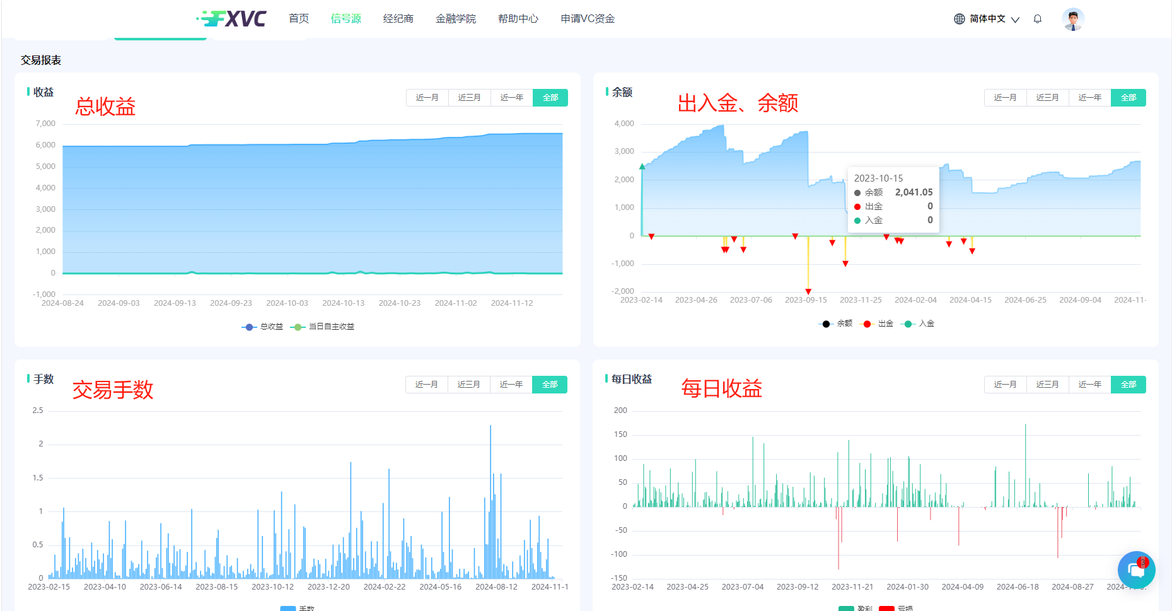Image resolution: width=1172 pixels, height=611 pixels.
Task: Toggle the 入金 legend series
Action: [x=917, y=323]
